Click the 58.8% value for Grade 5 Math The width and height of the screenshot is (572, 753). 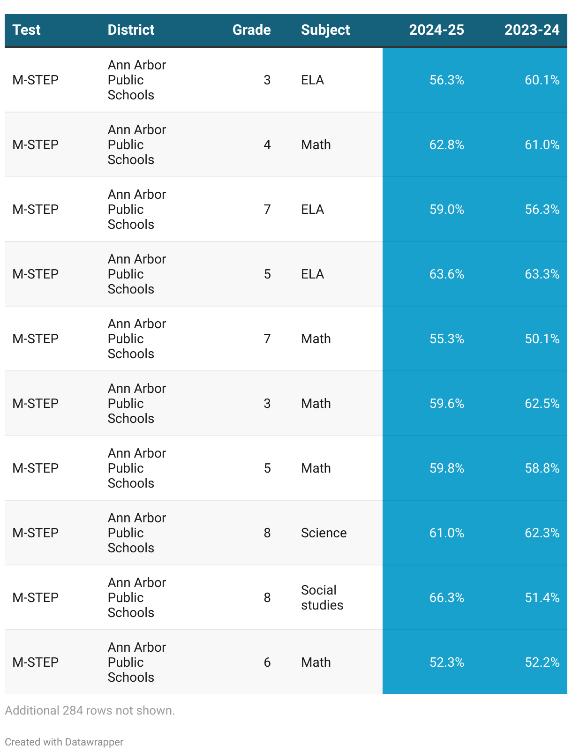point(542,468)
